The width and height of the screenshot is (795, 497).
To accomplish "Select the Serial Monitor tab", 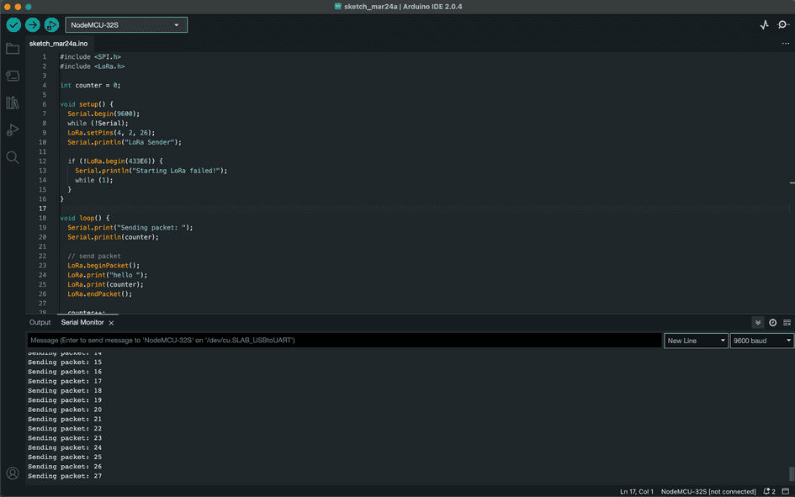I will 82,323.
